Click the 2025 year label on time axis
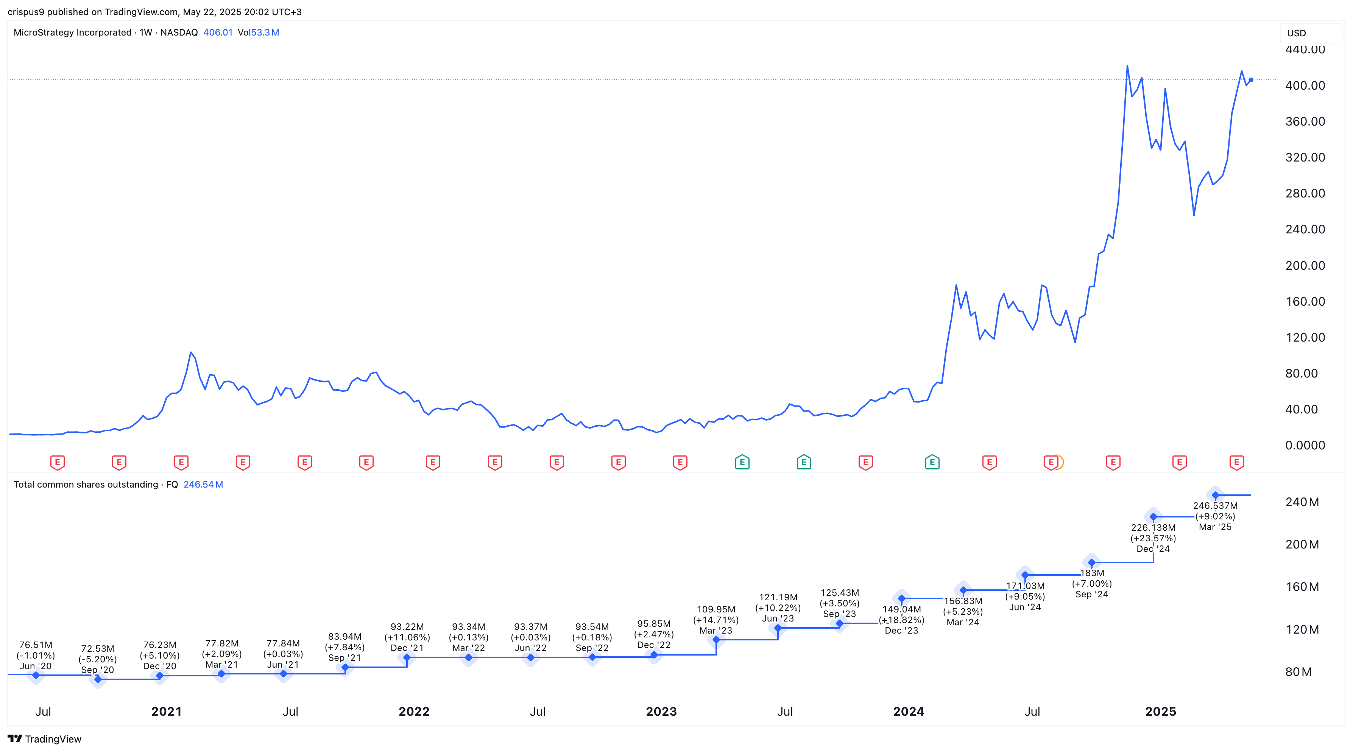The width and height of the screenshot is (1353, 752). [x=1161, y=712]
